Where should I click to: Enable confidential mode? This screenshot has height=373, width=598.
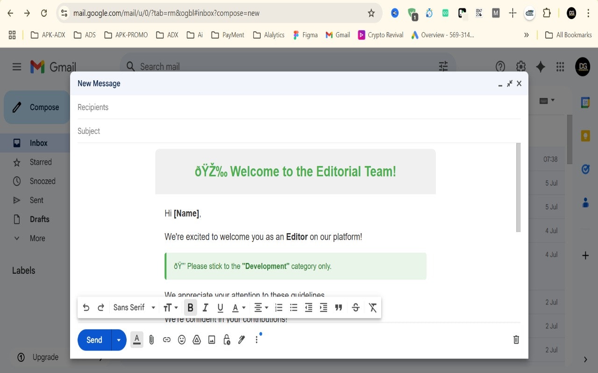[x=226, y=339]
